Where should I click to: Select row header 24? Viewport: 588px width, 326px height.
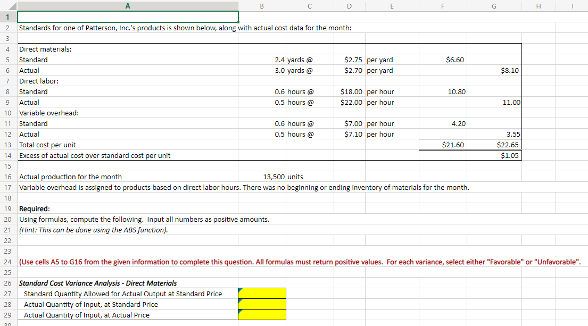point(7,262)
